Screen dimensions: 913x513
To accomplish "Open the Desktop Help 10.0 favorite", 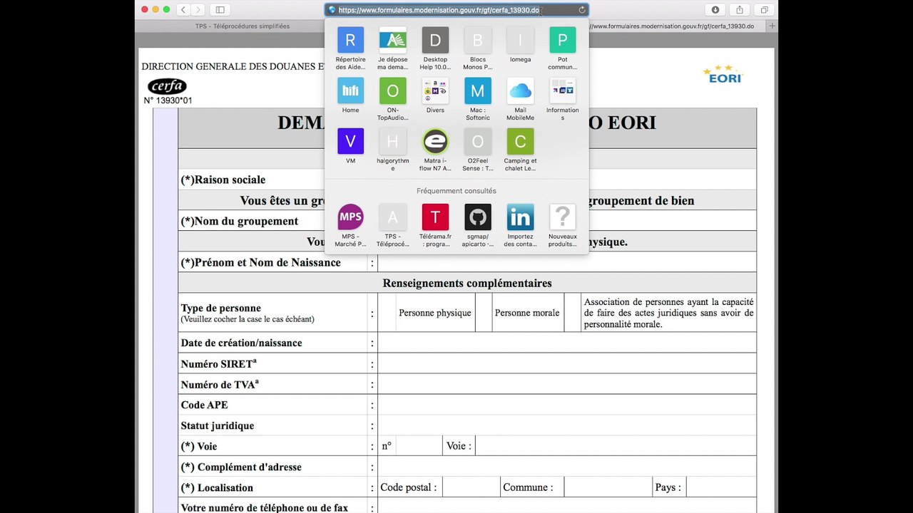I will click(435, 48).
